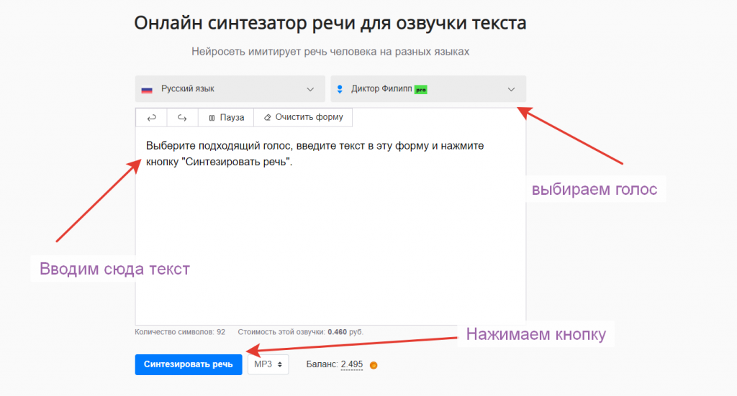Open the MP3 format selector
This screenshot has height=396, width=737.
(268, 364)
